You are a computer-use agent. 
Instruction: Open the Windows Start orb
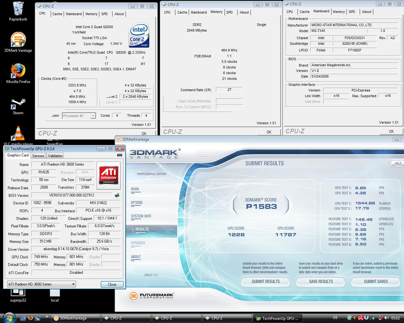[x=9, y=318]
